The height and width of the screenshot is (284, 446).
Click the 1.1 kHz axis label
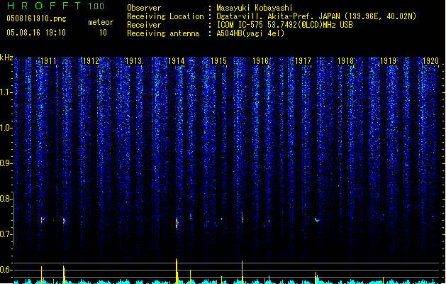click(x=6, y=92)
